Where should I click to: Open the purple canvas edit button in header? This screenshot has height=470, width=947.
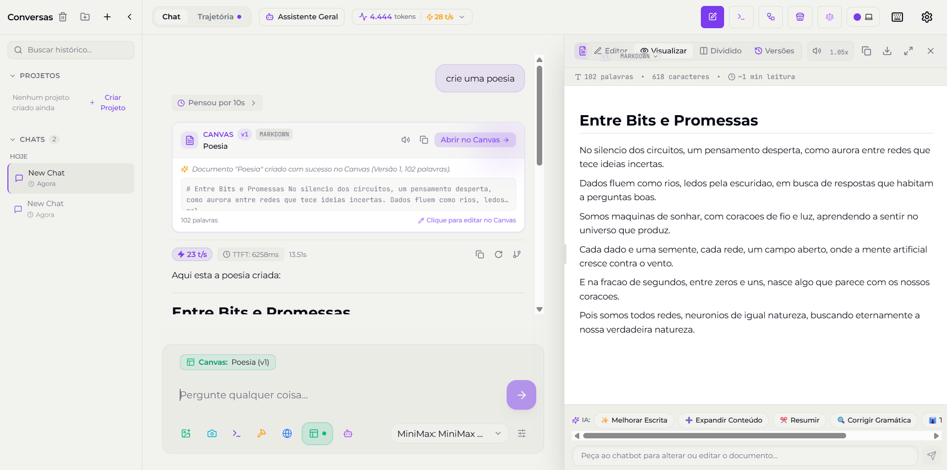point(712,17)
